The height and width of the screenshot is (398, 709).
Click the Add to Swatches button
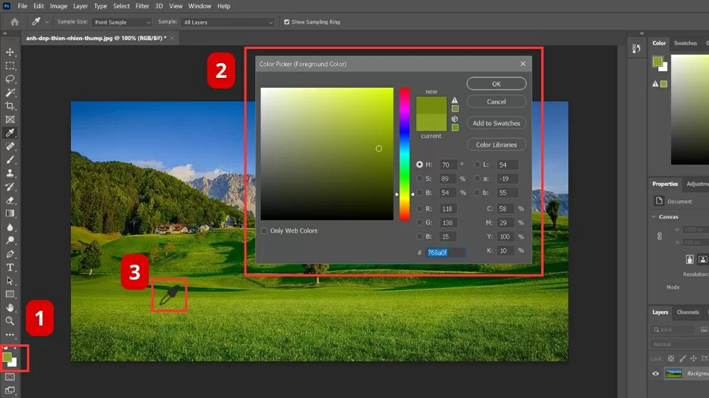pyautogui.click(x=496, y=123)
